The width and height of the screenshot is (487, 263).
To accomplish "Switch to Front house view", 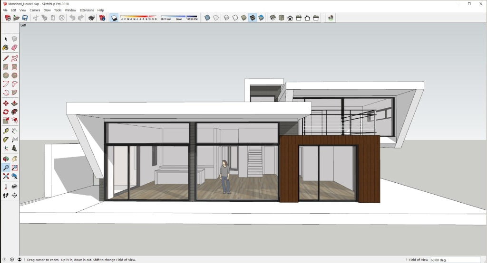I will 290,18.
